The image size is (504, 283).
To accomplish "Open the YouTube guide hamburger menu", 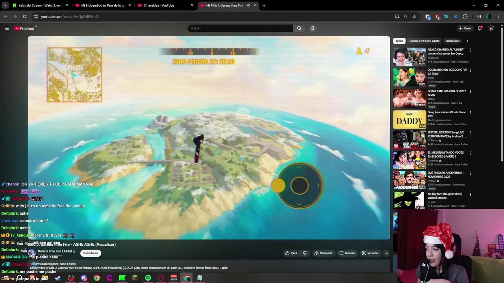I will [x=7, y=28].
